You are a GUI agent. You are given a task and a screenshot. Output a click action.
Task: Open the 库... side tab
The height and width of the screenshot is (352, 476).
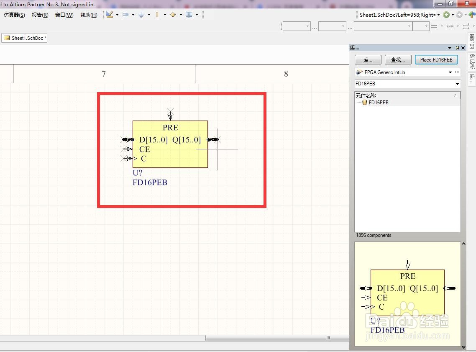pyautogui.click(x=472, y=79)
